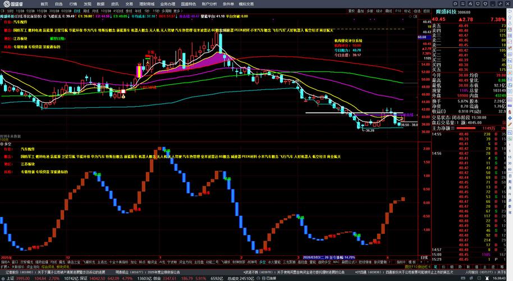Click the 已连接 connection status
This screenshot has width=513, height=281.
(271, 278)
